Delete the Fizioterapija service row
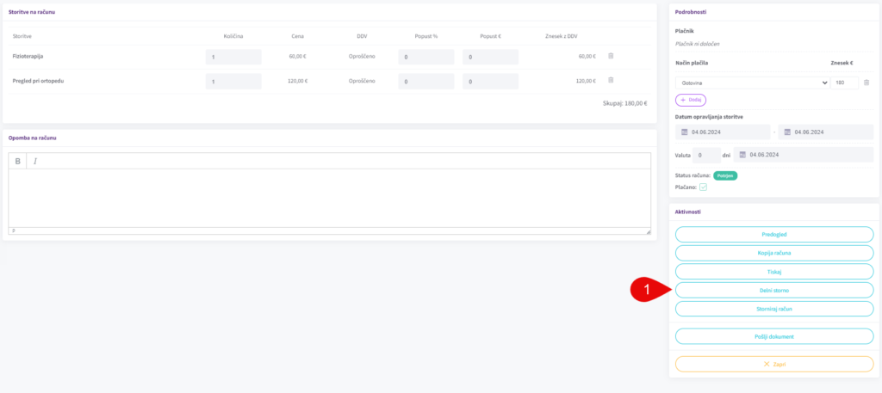 click(611, 56)
